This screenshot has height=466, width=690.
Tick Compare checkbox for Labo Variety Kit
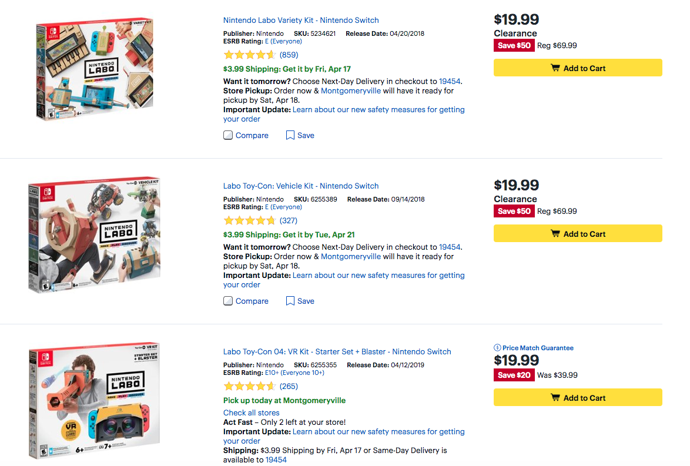[x=228, y=135]
